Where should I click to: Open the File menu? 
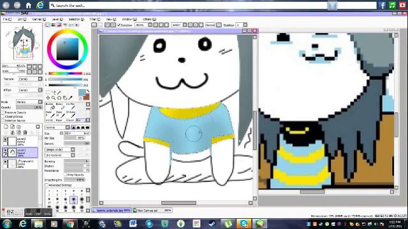(x=7, y=19)
